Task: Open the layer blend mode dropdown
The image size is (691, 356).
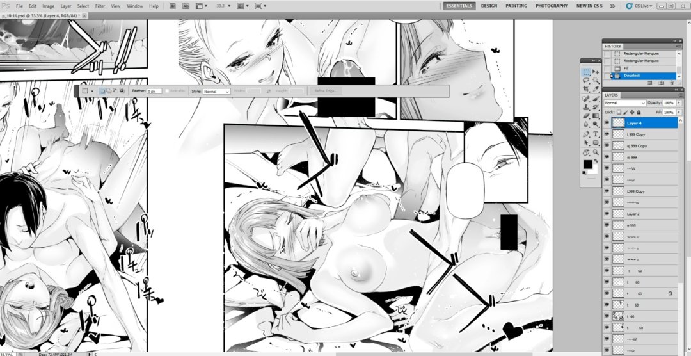Action: tap(625, 103)
